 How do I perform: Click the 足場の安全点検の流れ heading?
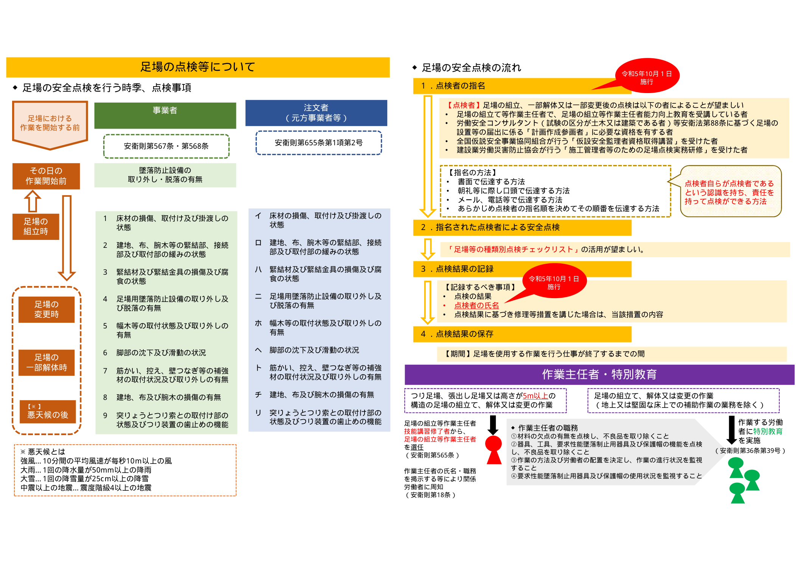pos(471,68)
